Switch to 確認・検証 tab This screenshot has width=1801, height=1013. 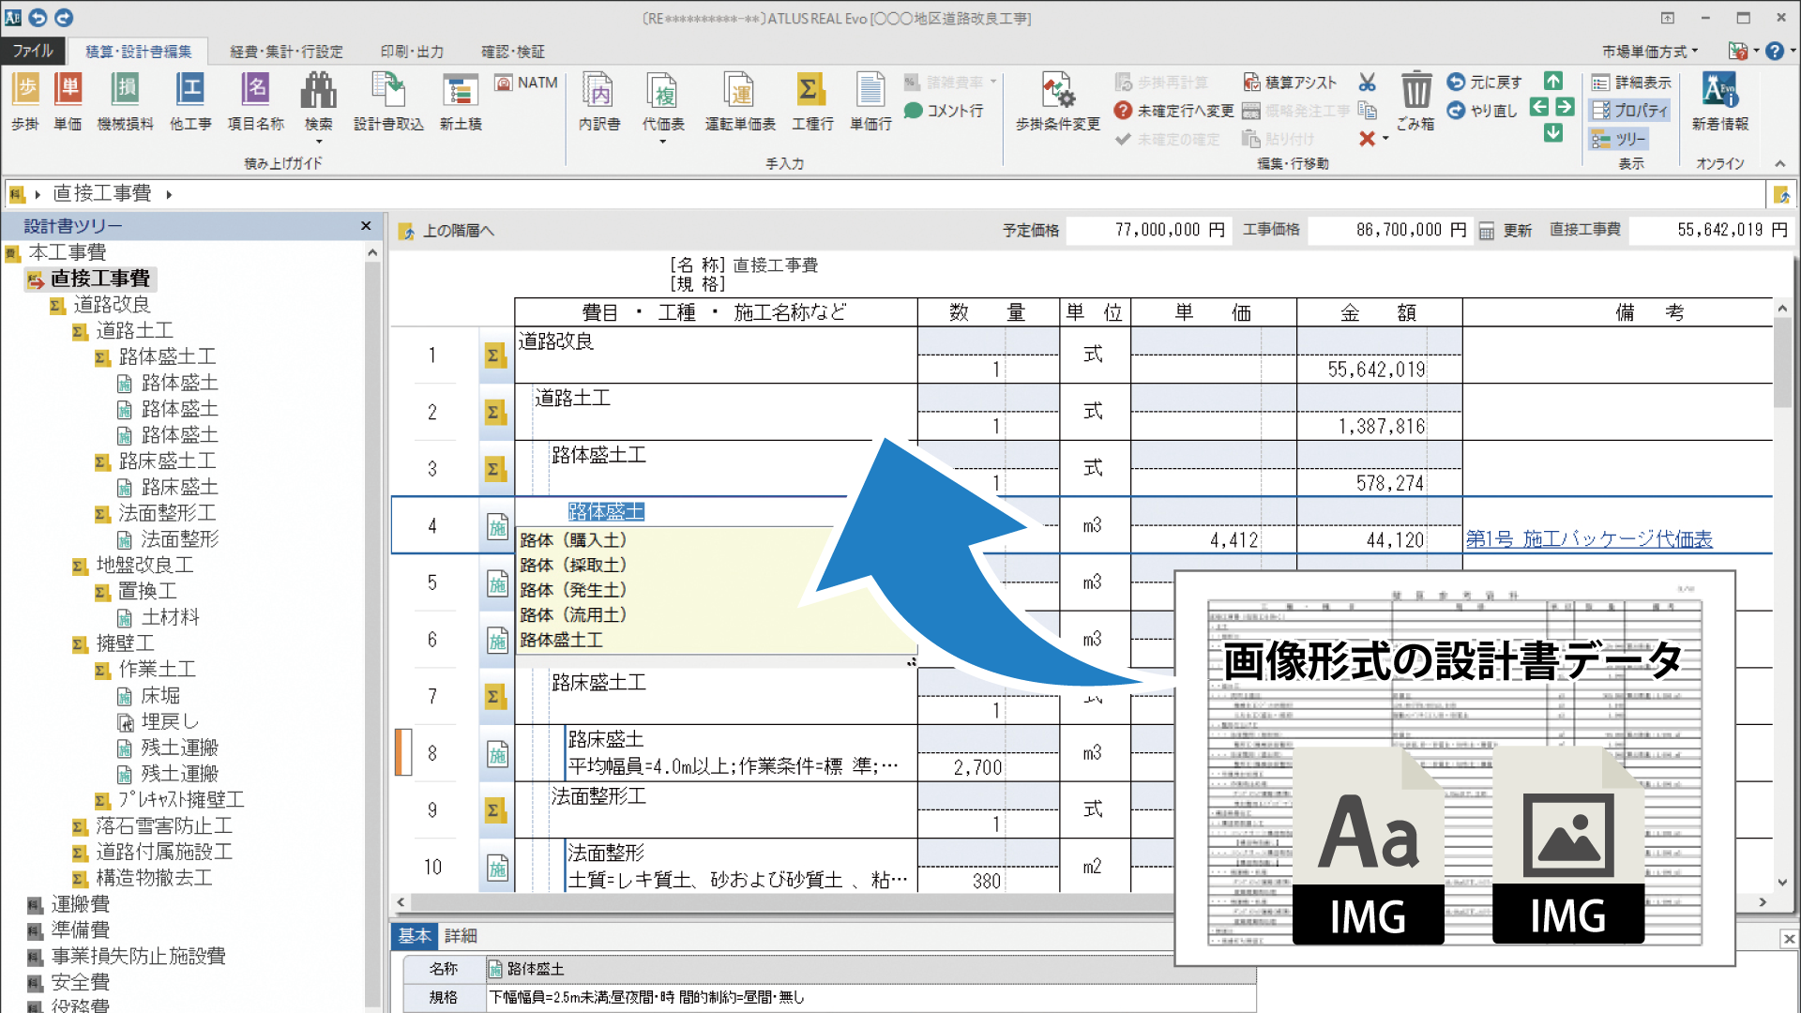coord(512,52)
